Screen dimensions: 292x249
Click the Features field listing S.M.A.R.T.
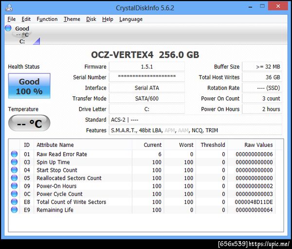[196, 130]
